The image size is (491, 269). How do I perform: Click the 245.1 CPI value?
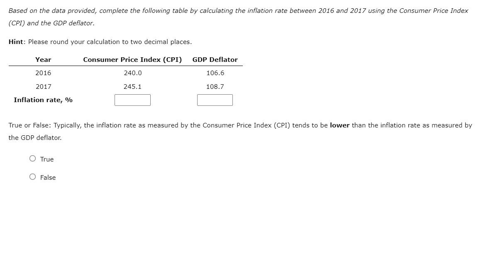click(132, 86)
